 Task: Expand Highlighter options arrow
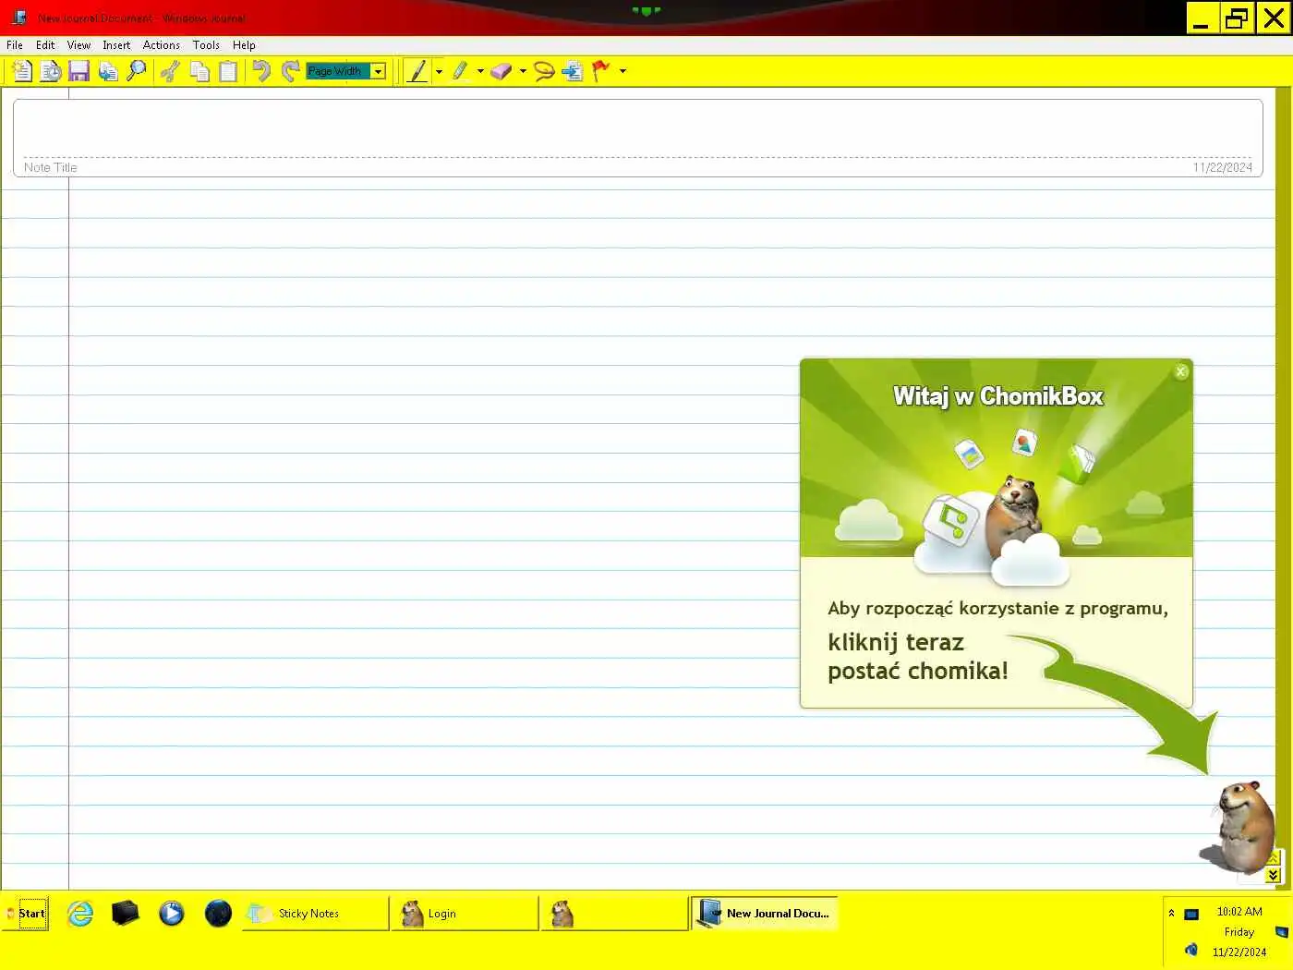[480, 71]
